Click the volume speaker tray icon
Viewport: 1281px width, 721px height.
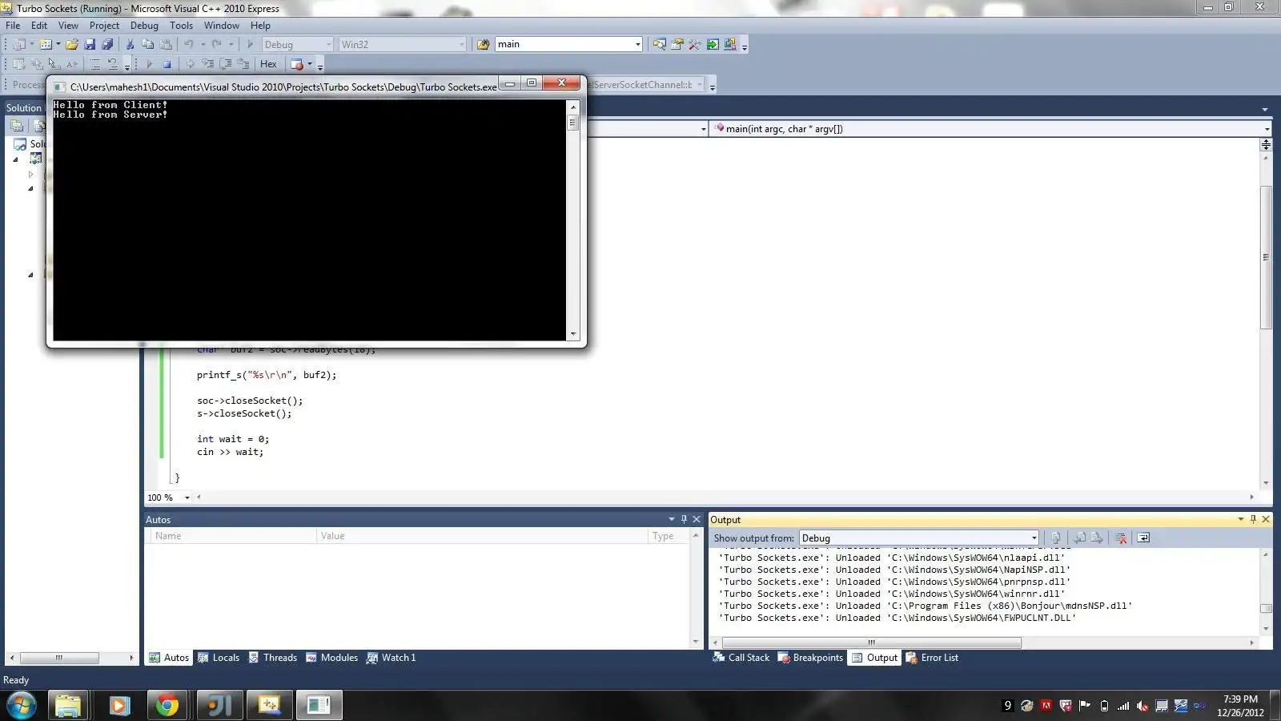(x=1142, y=706)
